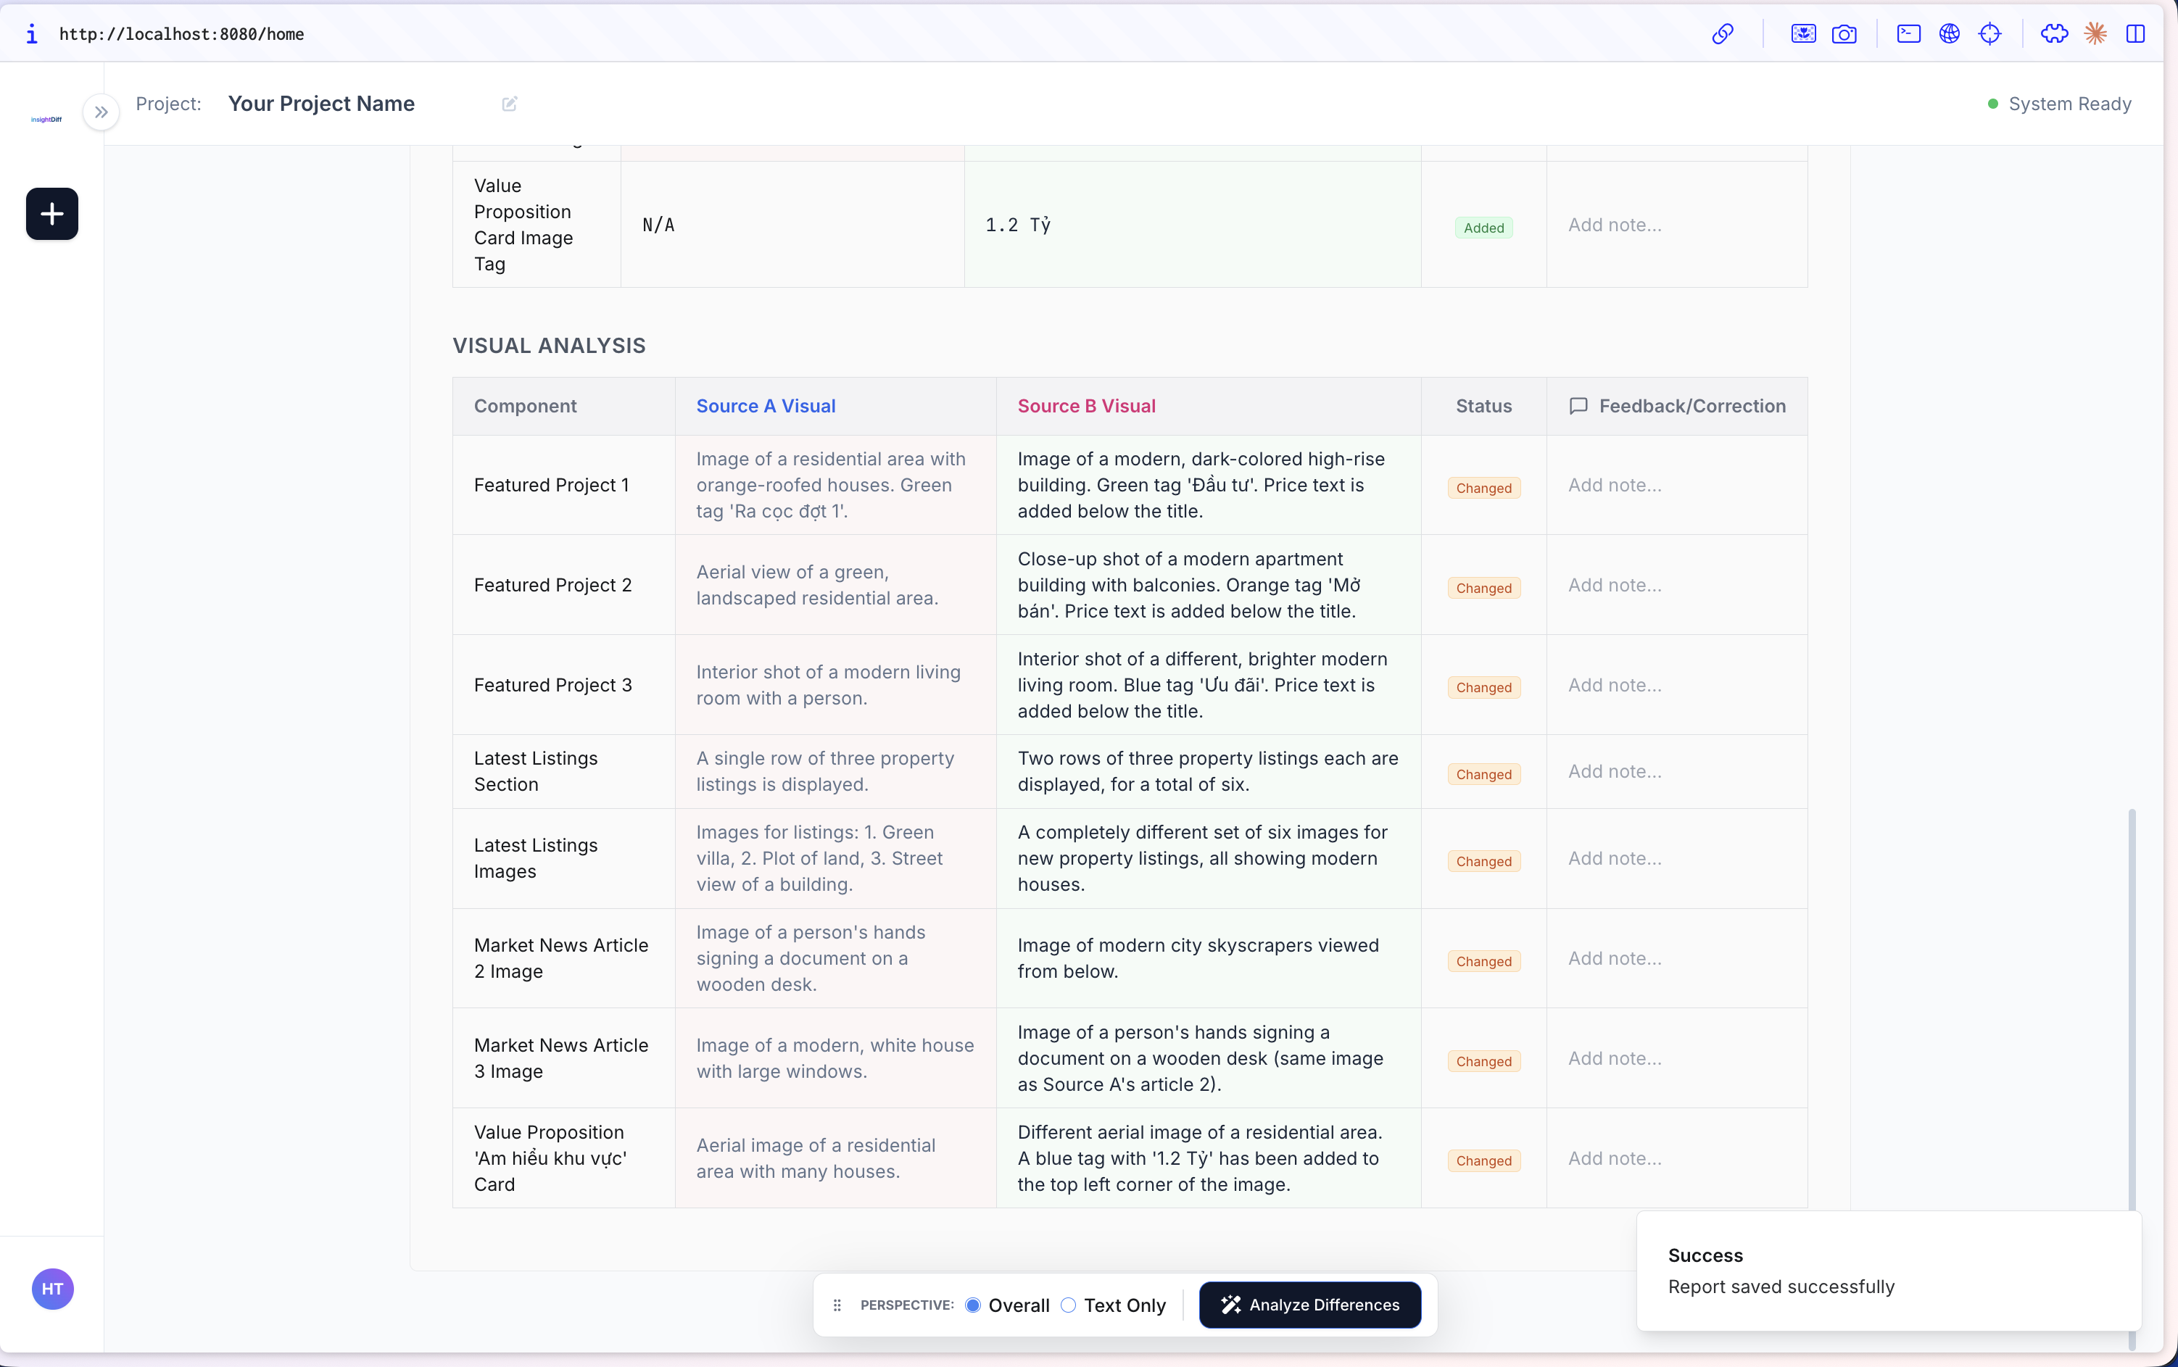Click the globe icon in the top bar

click(x=1950, y=33)
